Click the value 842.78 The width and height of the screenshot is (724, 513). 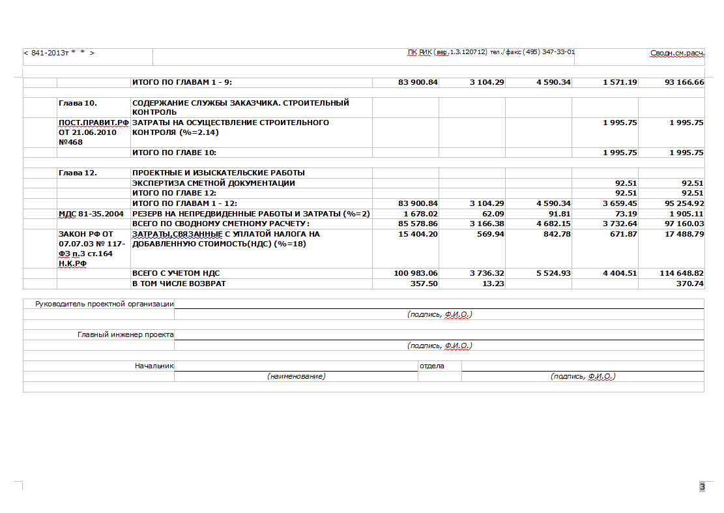tap(557, 234)
